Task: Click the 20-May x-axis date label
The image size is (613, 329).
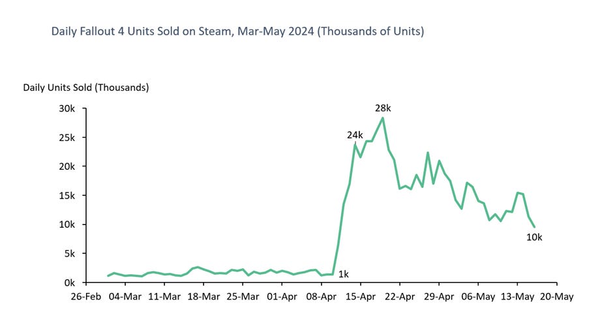Action: pyautogui.click(x=556, y=298)
